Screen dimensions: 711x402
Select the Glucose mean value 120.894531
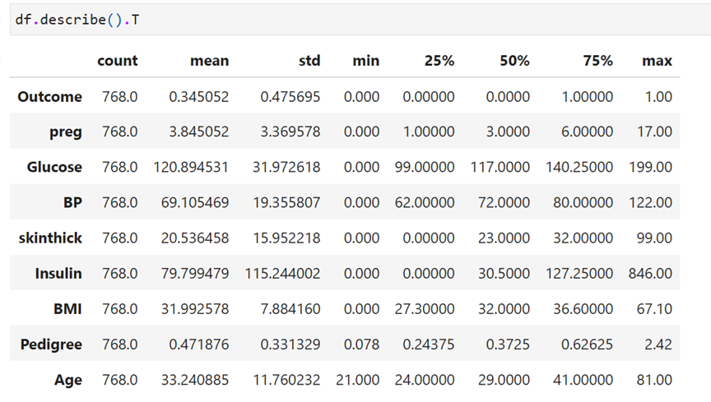click(192, 167)
